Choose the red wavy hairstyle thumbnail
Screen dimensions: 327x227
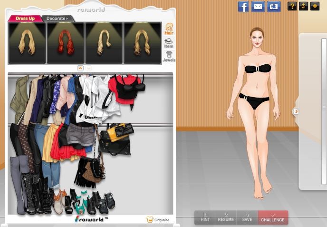[x=66, y=43]
